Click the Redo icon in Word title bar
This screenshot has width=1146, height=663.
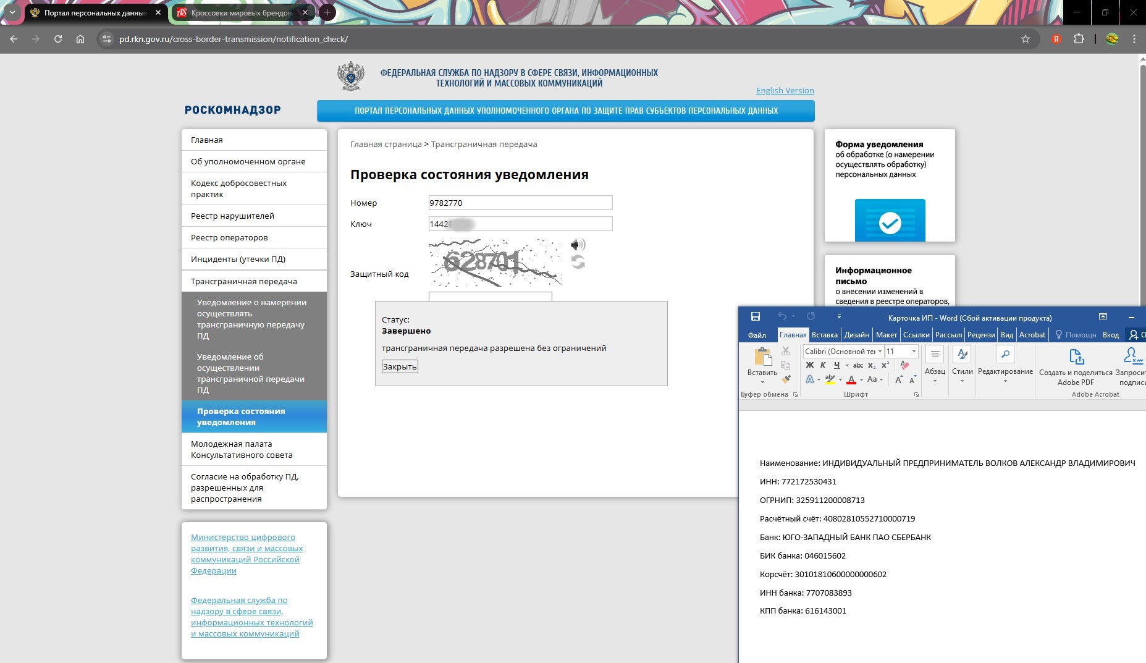(811, 316)
